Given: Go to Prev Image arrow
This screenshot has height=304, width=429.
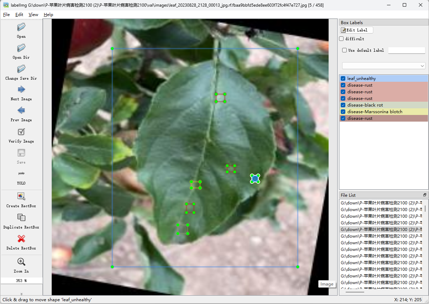Looking at the screenshot, I should tap(21, 111).
